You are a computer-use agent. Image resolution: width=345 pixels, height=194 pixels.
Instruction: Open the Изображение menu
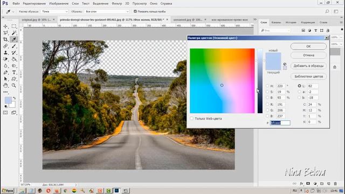point(59,4)
